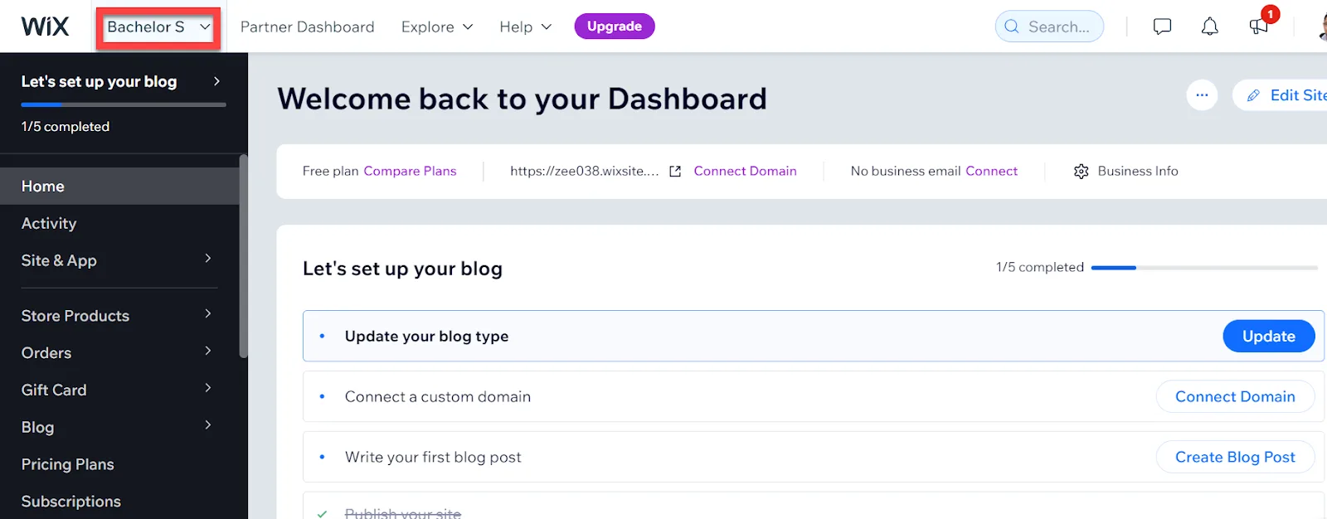Click the Search magnifier icon

tap(1012, 27)
